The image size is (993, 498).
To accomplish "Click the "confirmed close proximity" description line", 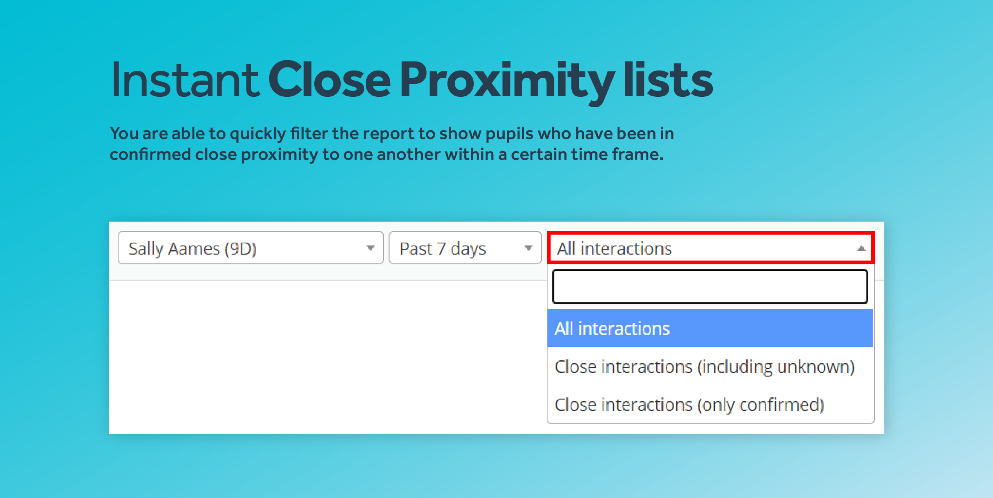I will coord(387,154).
